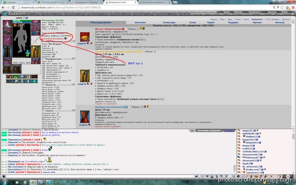
Task: Click надеть link under pumpkin mask
Action: (x=82, y=43)
